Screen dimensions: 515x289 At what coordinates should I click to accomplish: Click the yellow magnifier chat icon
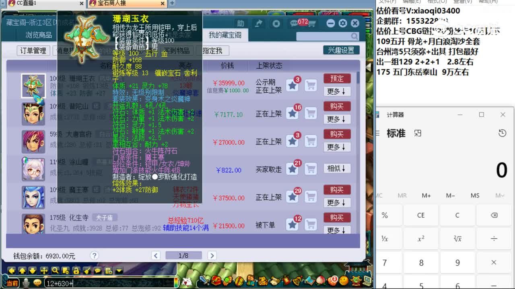55,271
